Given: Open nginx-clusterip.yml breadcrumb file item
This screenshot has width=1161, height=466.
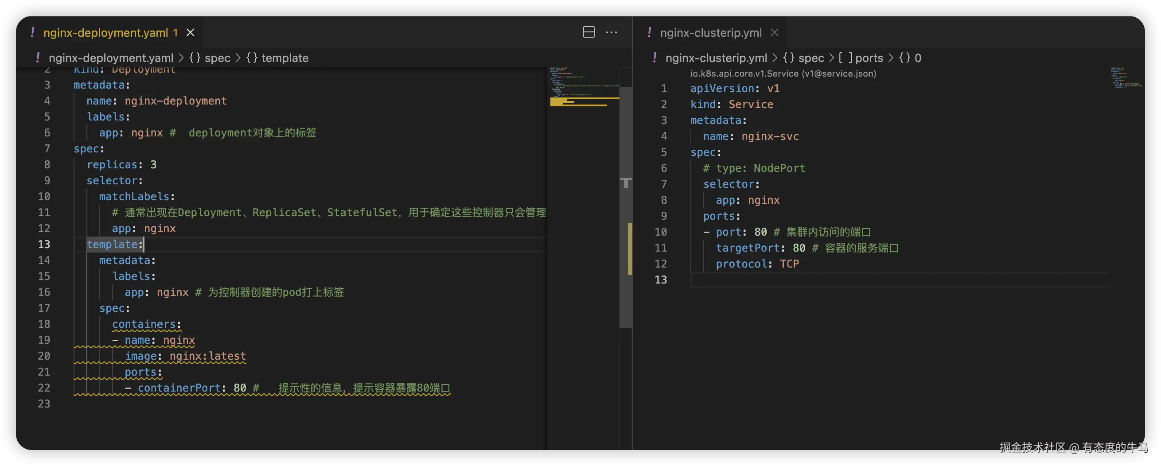Looking at the screenshot, I should [716, 58].
